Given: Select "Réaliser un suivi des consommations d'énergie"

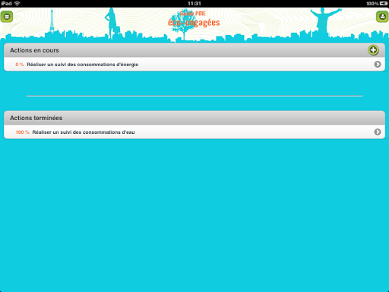Looking at the screenshot, I should pyautogui.click(x=83, y=65).
